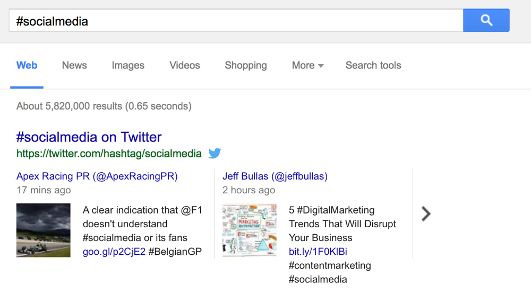
Task: Click the race car tweet thumbnail
Action: pyautogui.click(x=44, y=230)
